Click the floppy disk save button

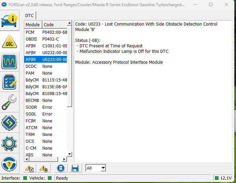click(75, 168)
